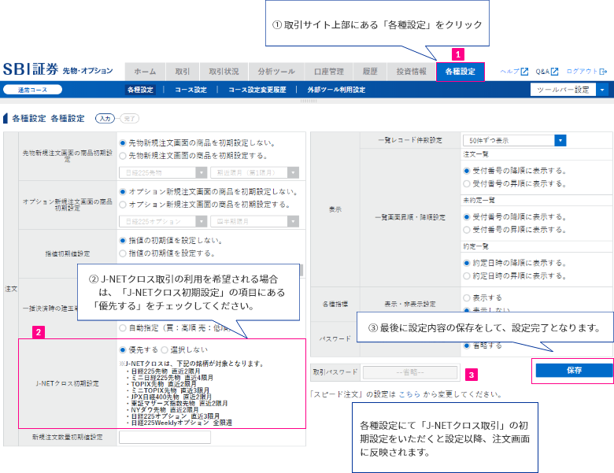Go to the 口座管理 tab
Screen dimensions: 614x473
pos(328,72)
